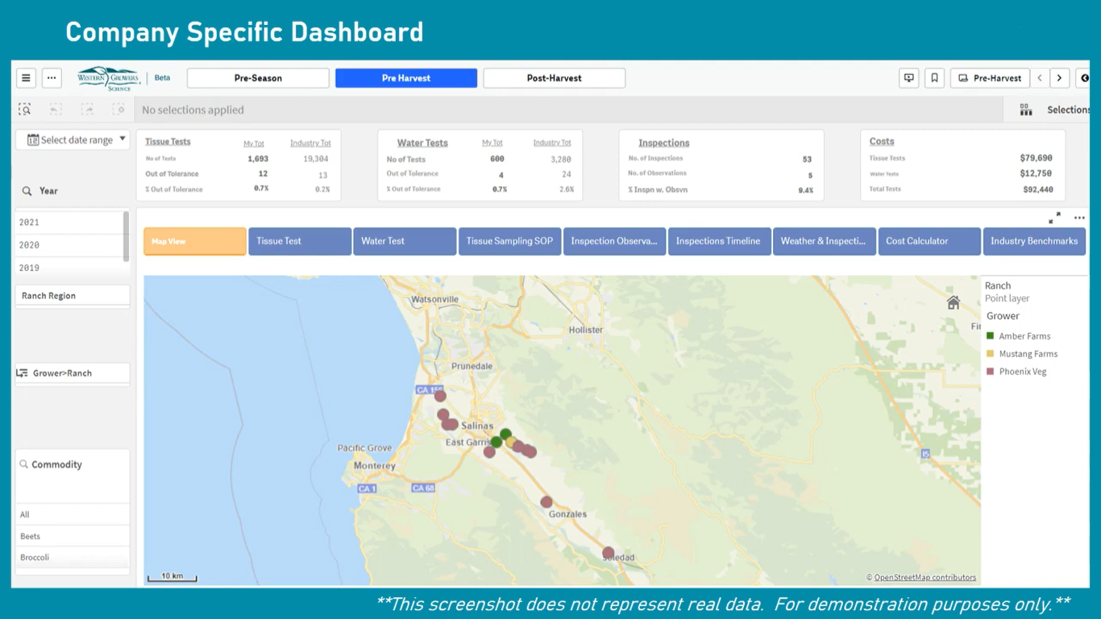Click the Water Tests My Tot value 600

pyautogui.click(x=497, y=159)
